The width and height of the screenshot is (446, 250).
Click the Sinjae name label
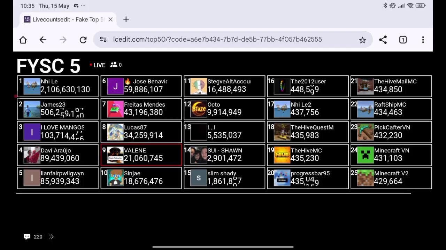132,173
